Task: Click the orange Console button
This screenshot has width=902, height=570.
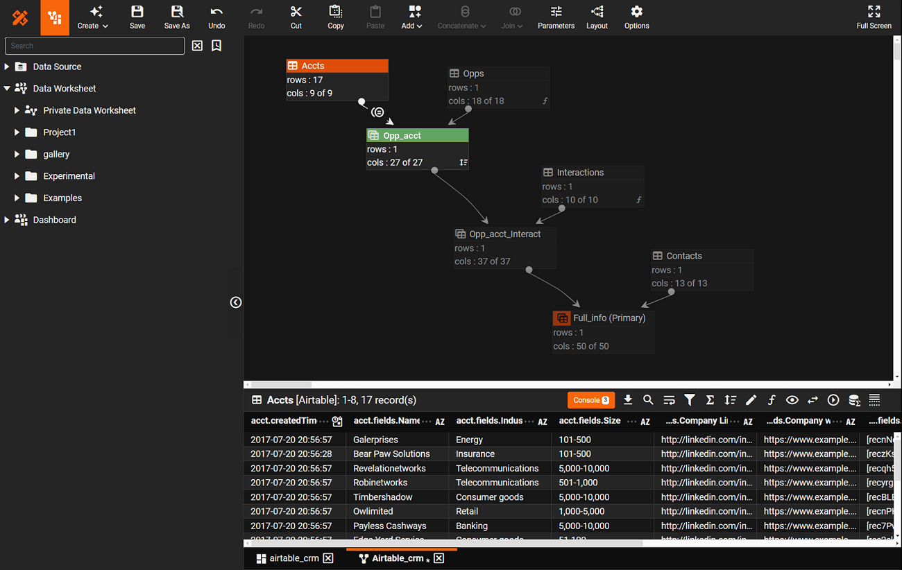Action: (590, 400)
